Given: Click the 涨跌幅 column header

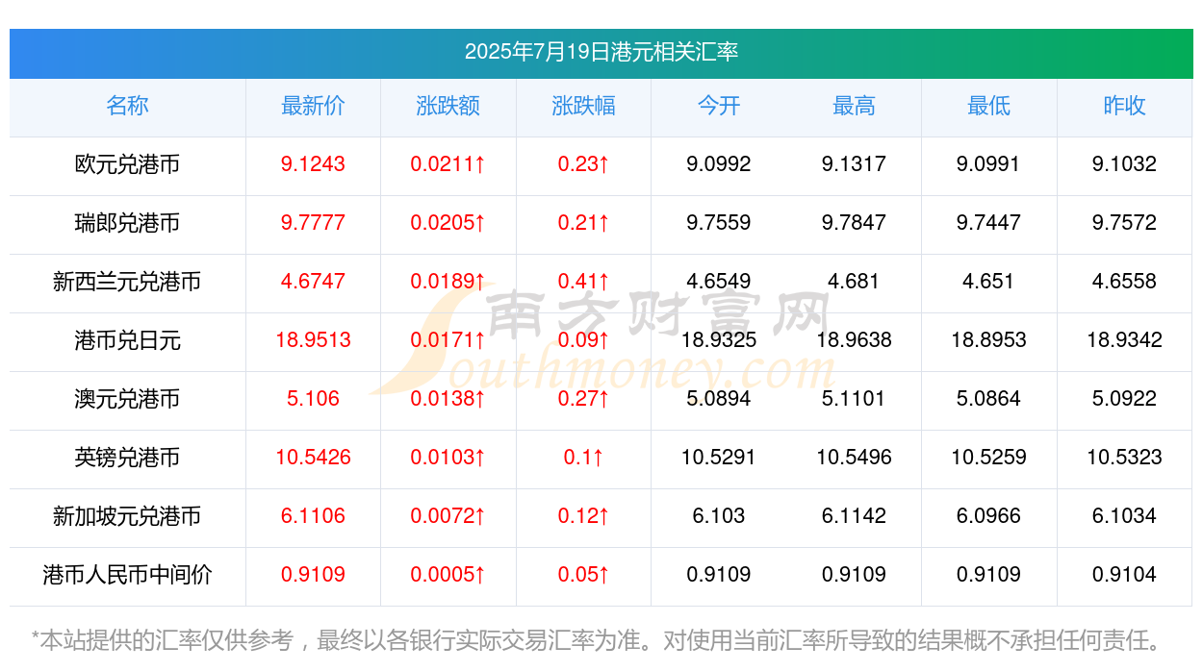Looking at the screenshot, I should (583, 106).
